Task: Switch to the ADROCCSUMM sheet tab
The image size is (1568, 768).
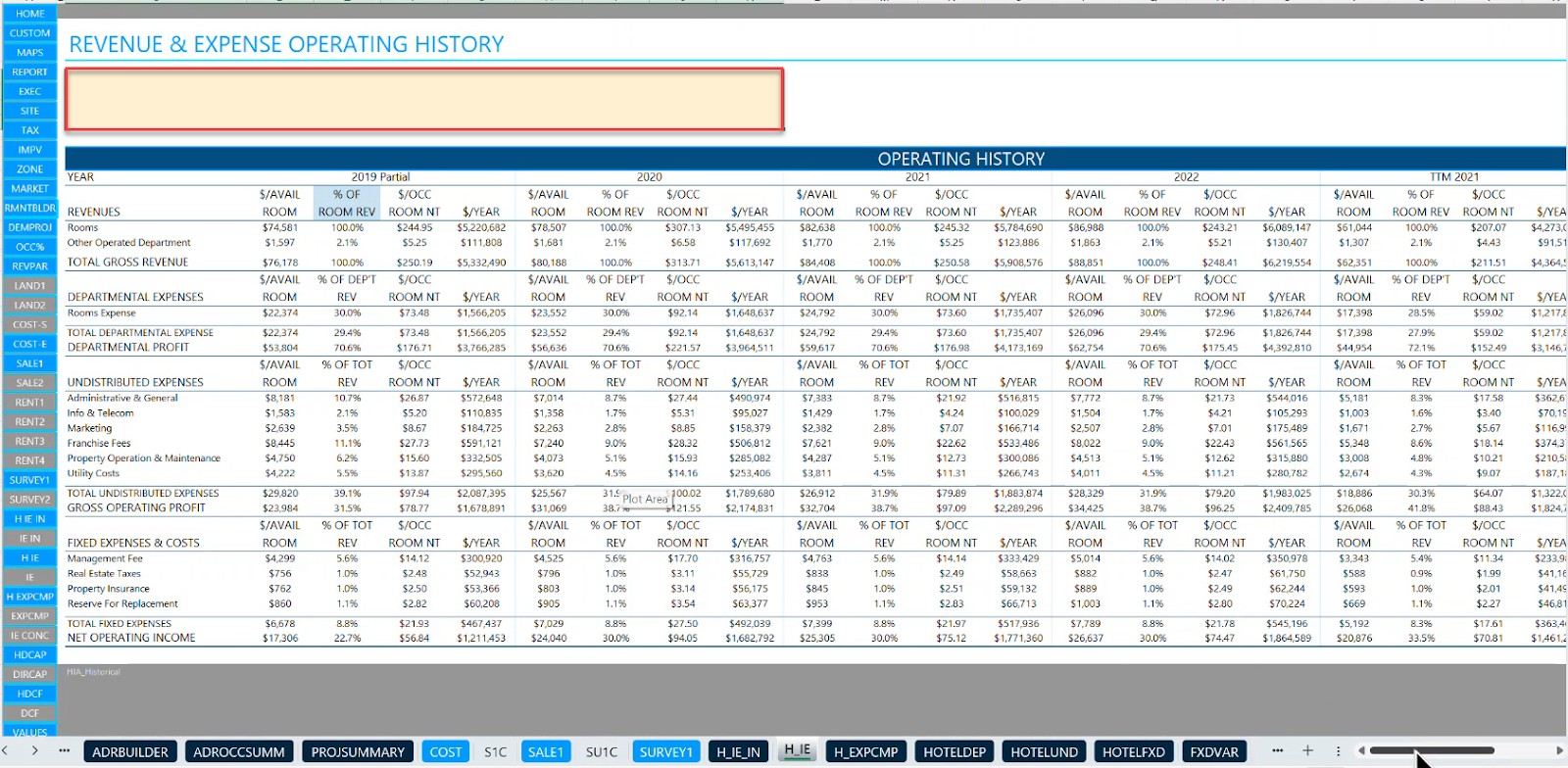Action: 239,752
